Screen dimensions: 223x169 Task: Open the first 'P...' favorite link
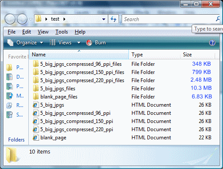click(x=20, y=68)
